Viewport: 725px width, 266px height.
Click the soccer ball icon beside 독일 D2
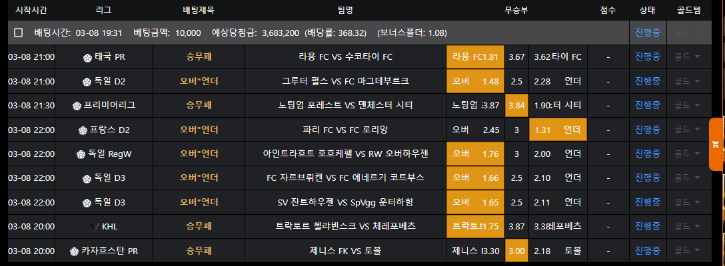click(86, 82)
